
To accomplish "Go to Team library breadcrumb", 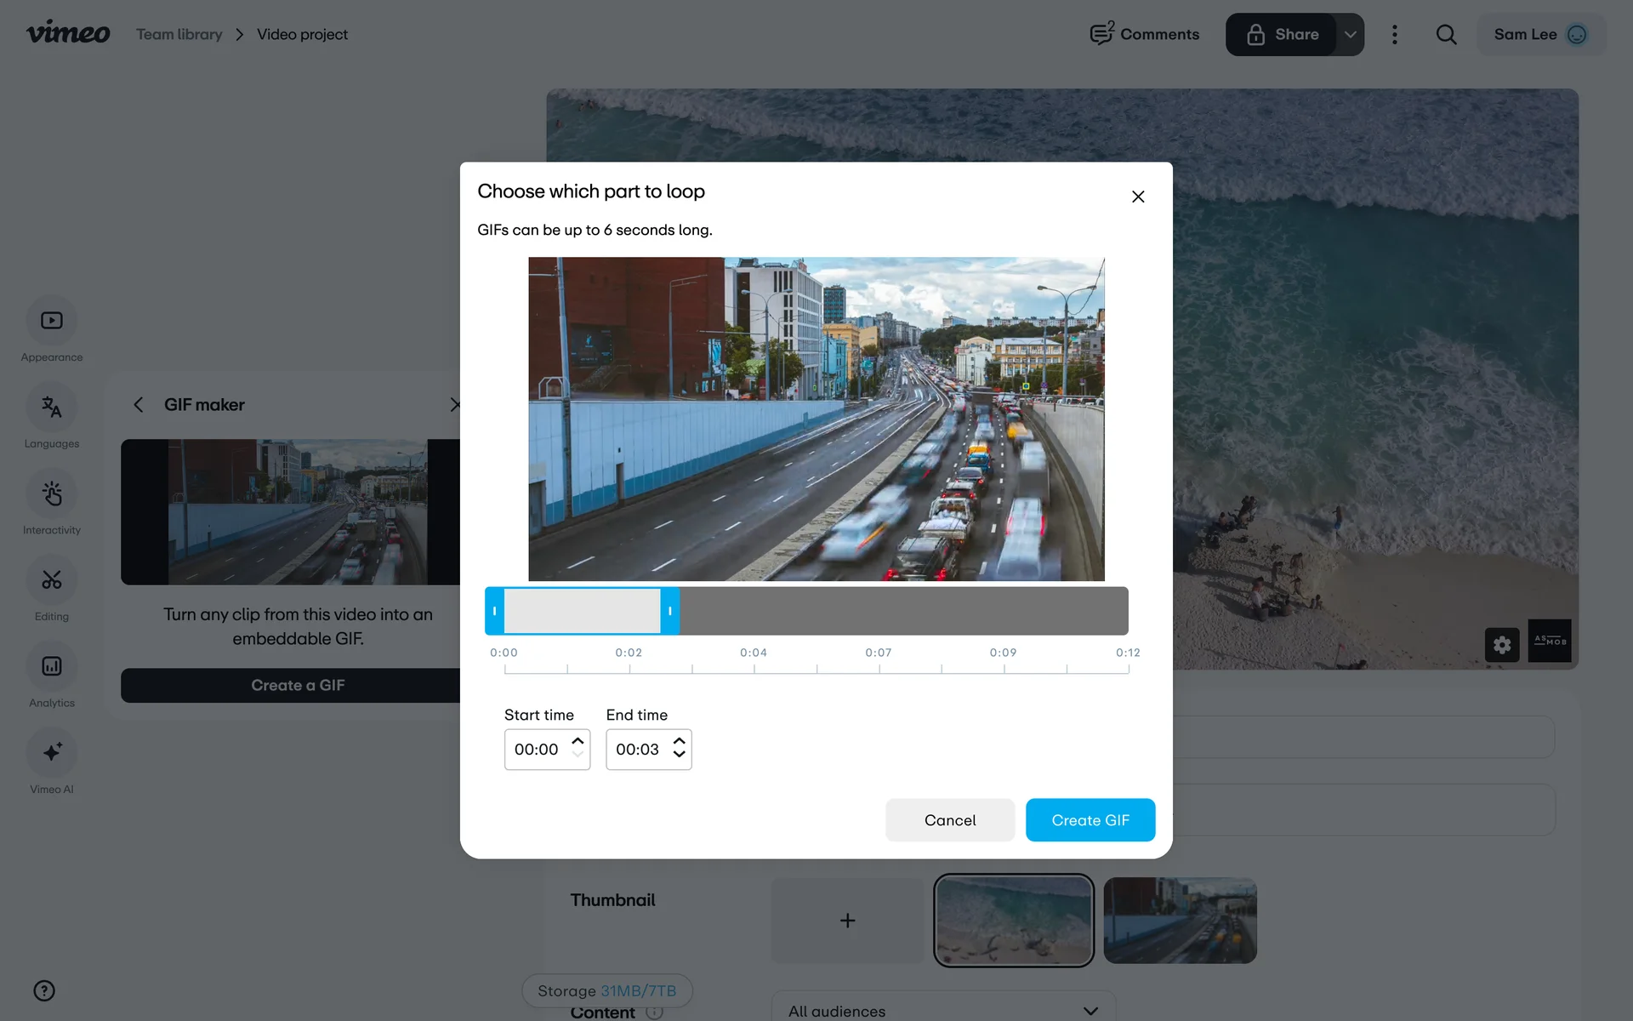I will pos(179,35).
